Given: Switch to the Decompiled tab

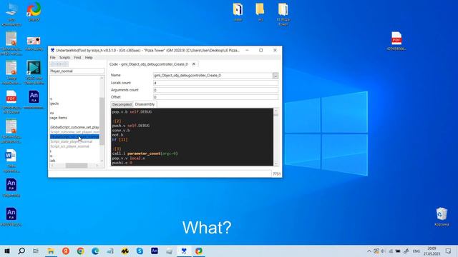Looking at the screenshot, I should click(x=122, y=104).
